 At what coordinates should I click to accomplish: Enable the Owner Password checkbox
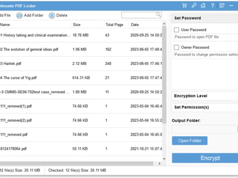coord(176,47)
